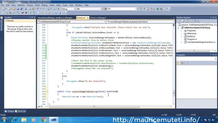This screenshot has height=123, width=218.
Task: Toggle auto-hide pin on Toolbox panel
Action: pos(32,17)
